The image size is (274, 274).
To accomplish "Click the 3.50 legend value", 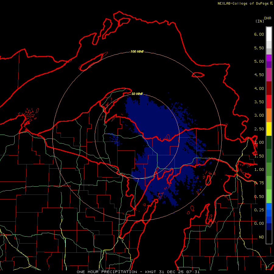I will [259, 102].
